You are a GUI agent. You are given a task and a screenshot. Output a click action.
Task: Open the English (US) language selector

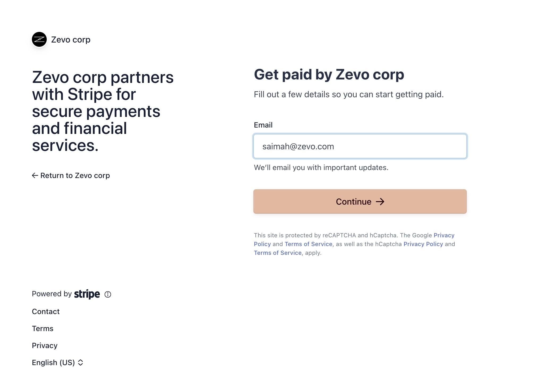coord(53,362)
